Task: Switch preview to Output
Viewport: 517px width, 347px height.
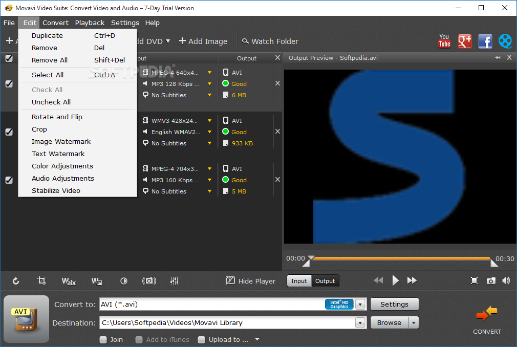Action: click(325, 281)
